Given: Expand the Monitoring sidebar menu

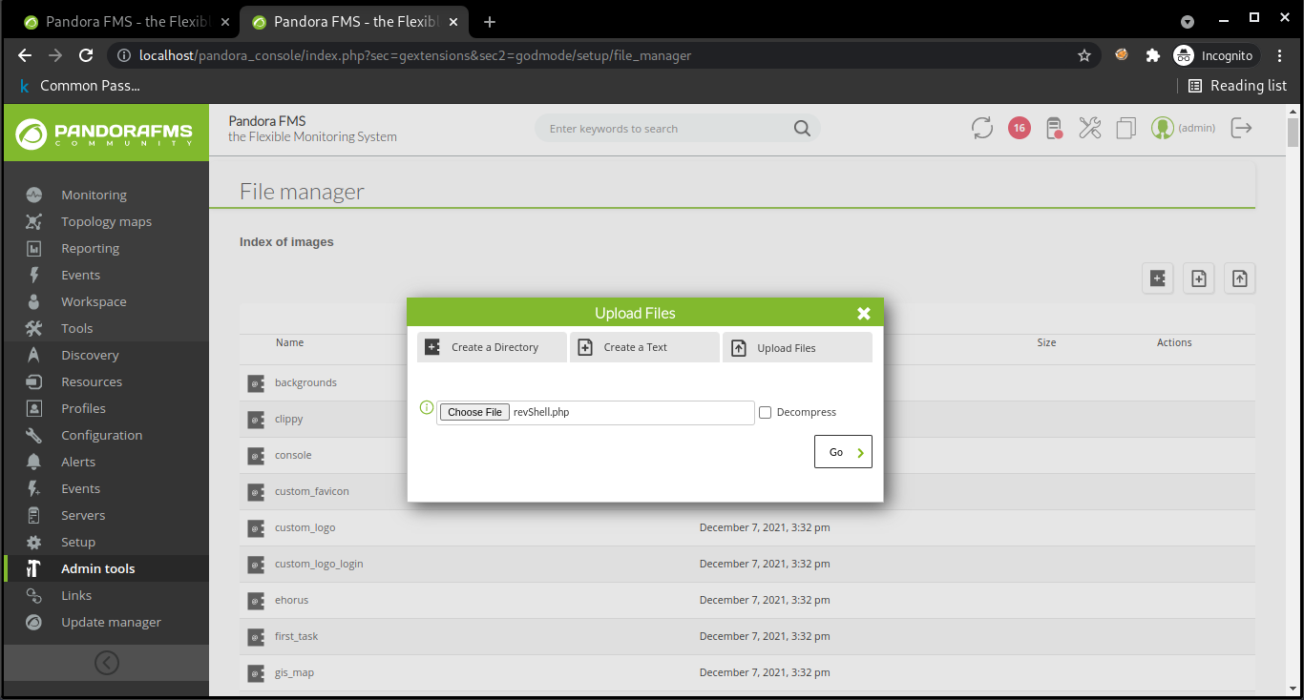Looking at the screenshot, I should [94, 195].
